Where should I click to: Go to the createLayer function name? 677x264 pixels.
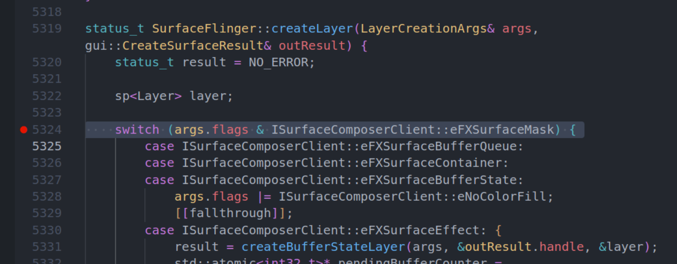[x=312, y=28]
